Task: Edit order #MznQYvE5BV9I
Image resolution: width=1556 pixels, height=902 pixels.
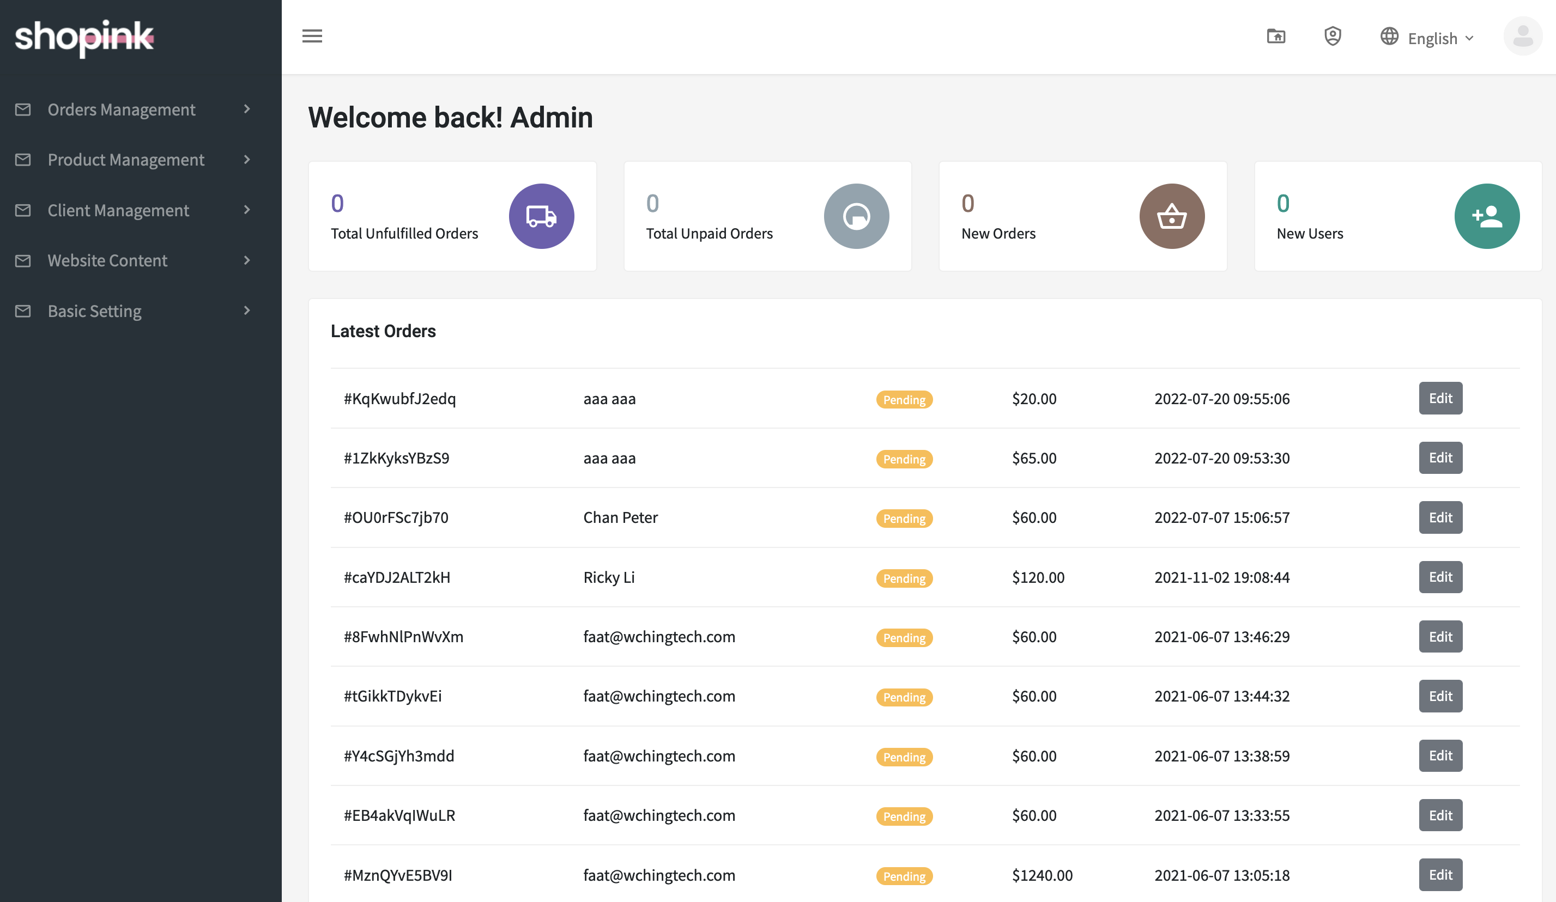Action: pos(1440,875)
